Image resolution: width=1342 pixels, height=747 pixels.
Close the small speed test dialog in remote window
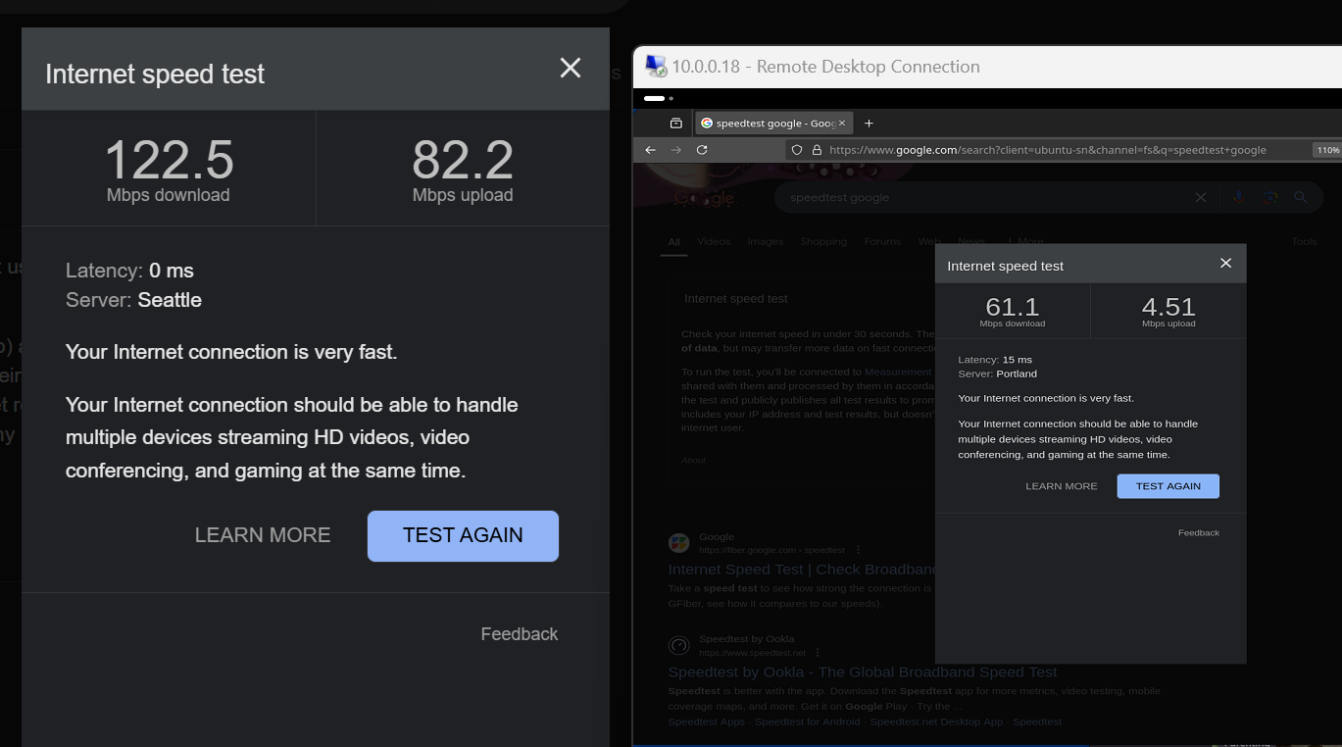click(x=1225, y=264)
